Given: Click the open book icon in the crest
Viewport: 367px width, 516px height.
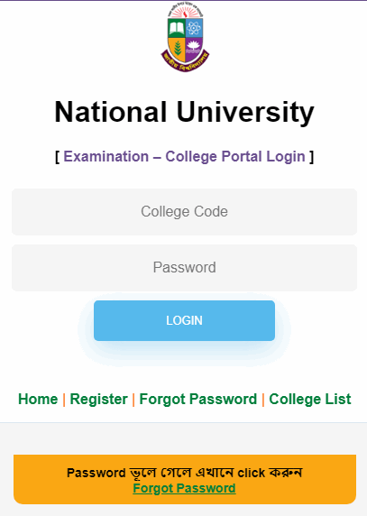Looking at the screenshot, I should click(176, 29).
